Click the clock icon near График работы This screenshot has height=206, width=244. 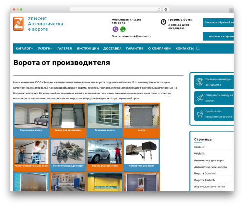163,22
